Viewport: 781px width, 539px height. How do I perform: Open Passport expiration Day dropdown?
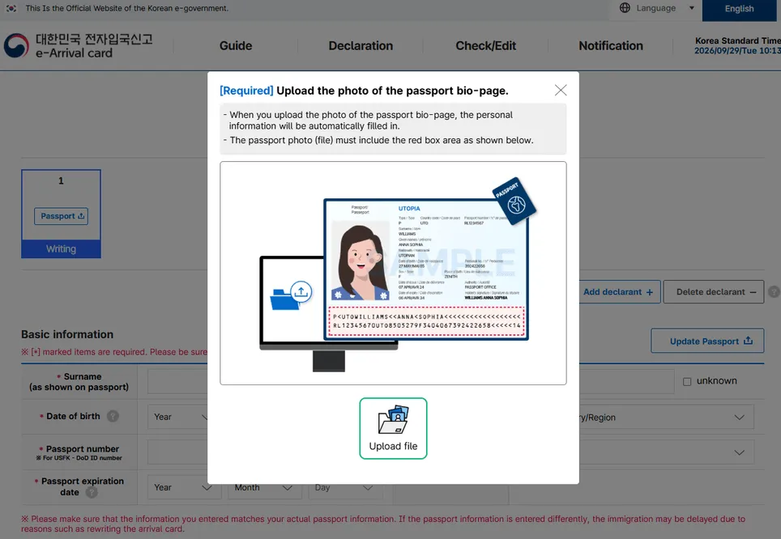346,488
